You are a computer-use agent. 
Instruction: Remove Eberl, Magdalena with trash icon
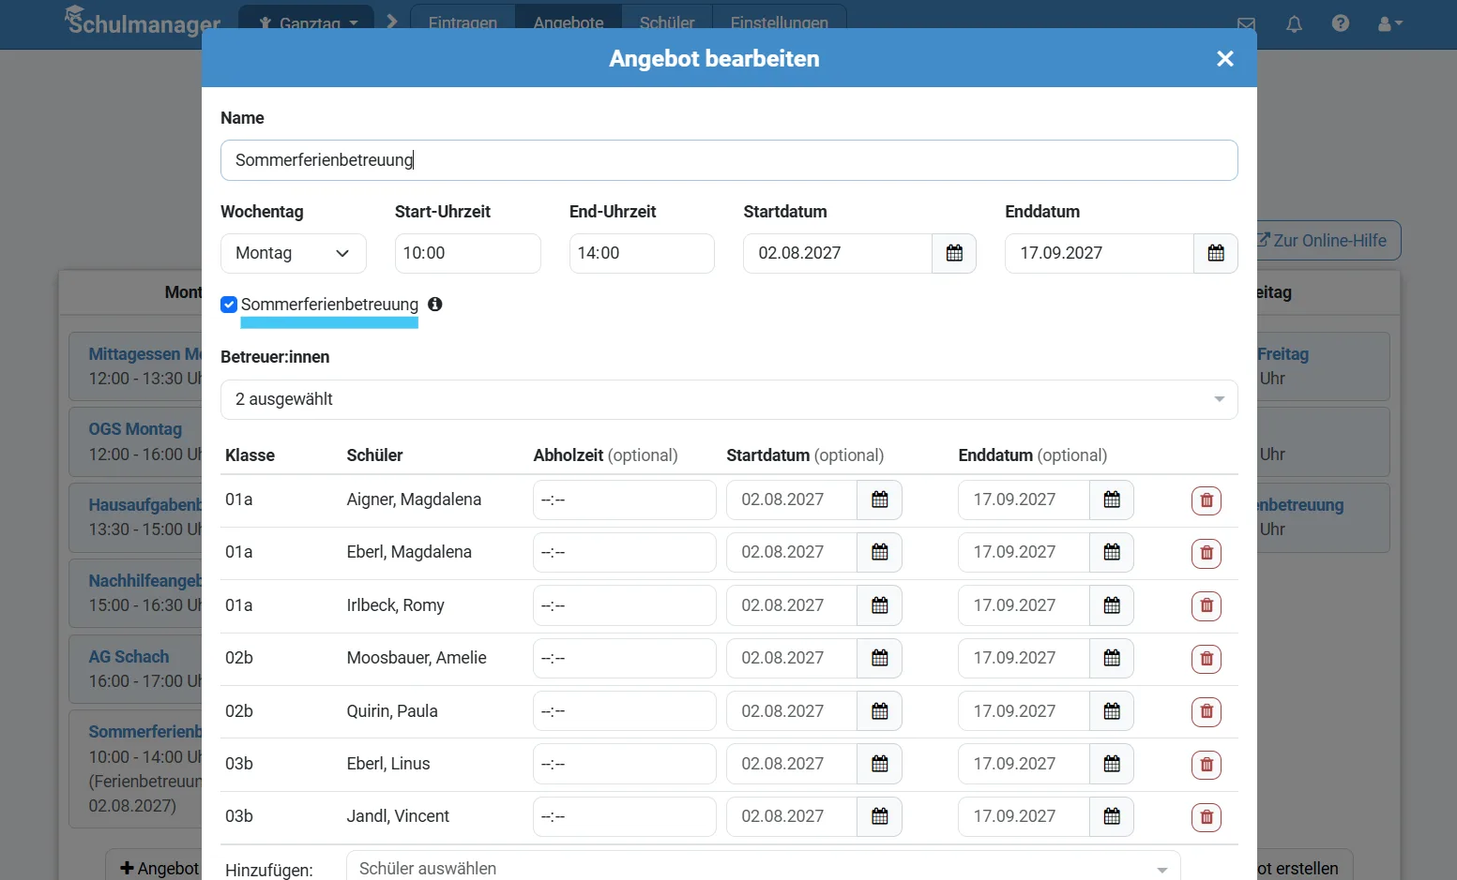(x=1207, y=553)
